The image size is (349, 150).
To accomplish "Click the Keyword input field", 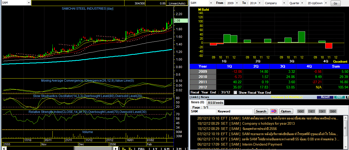I will (x=235, y=111).
